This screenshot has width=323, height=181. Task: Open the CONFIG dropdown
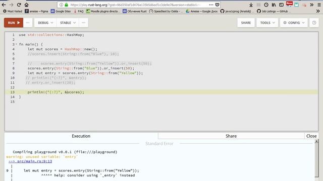(x=294, y=23)
